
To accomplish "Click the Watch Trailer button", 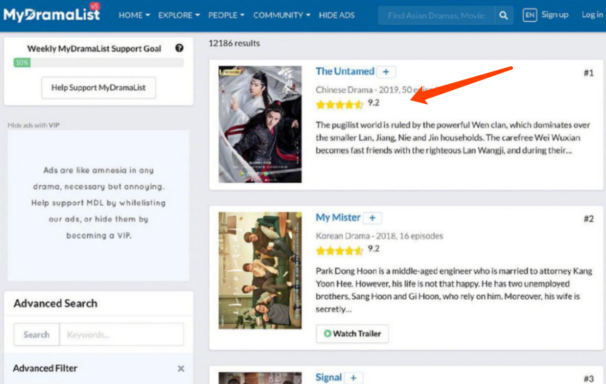I will coord(352,334).
